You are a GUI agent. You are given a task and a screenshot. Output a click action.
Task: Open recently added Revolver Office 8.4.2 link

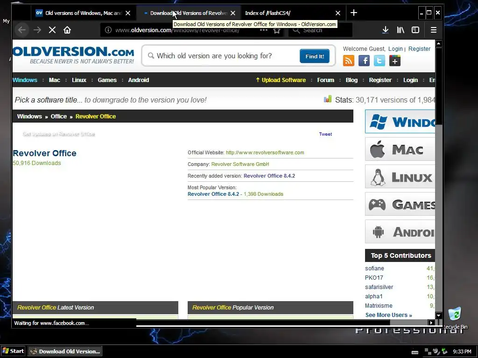point(269,176)
